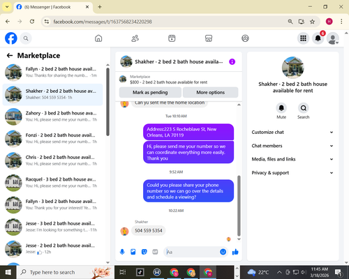Open Jesse 3 bed 2 bath conversation
349x279 pixels.
tap(52, 227)
